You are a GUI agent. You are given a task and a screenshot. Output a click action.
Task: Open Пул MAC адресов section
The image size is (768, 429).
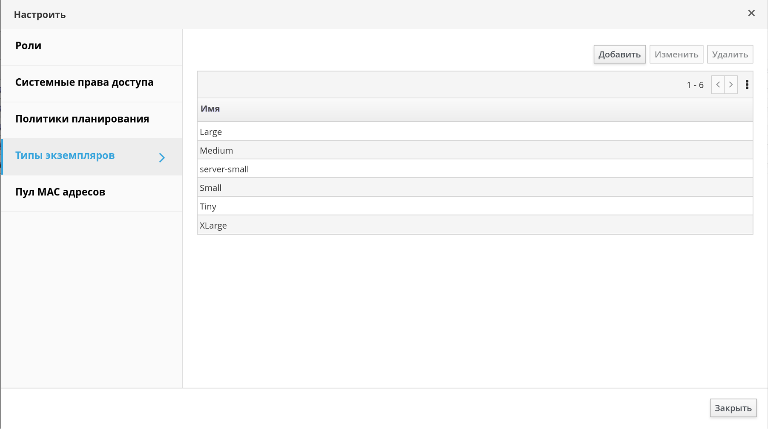click(x=60, y=192)
